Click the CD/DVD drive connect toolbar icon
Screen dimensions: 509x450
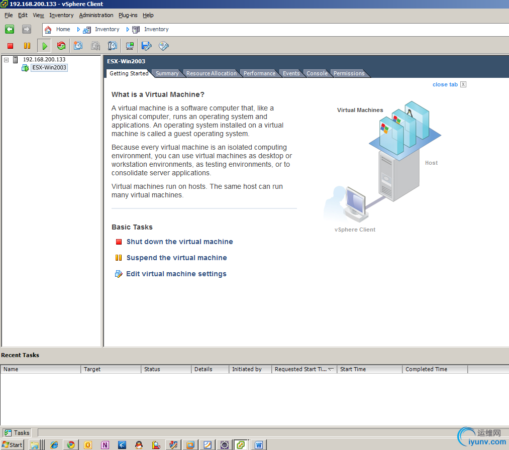pyautogui.click(x=164, y=46)
